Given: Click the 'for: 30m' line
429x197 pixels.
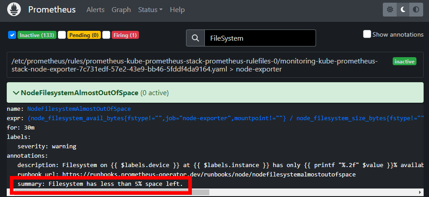Looking at the screenshot, I should pyautogui.click(x=21, y=127).
